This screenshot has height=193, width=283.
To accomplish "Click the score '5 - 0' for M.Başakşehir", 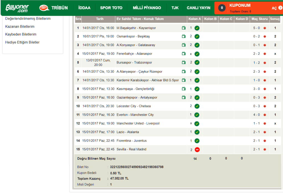I will (x=256, y=28).
